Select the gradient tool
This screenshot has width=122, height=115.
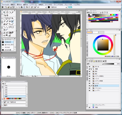10,33
